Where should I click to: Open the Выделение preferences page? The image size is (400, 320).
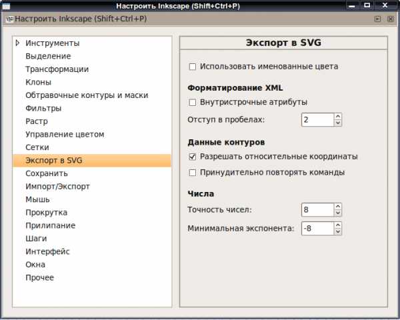click(48, 56)
